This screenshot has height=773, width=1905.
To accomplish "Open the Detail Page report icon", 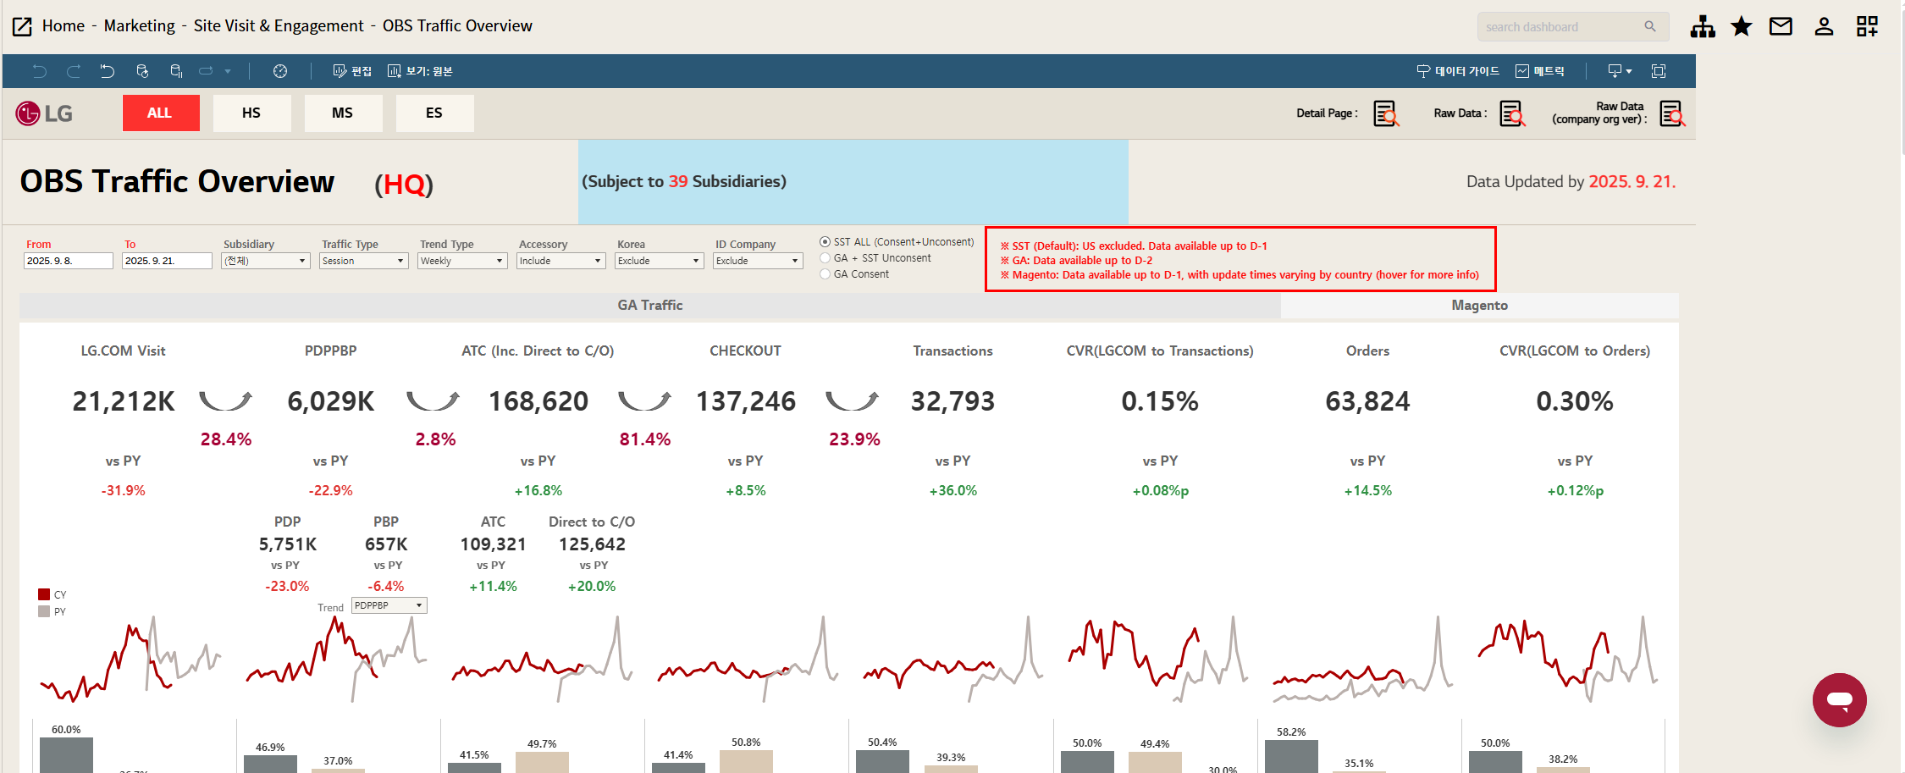I will click(1386, 113).
